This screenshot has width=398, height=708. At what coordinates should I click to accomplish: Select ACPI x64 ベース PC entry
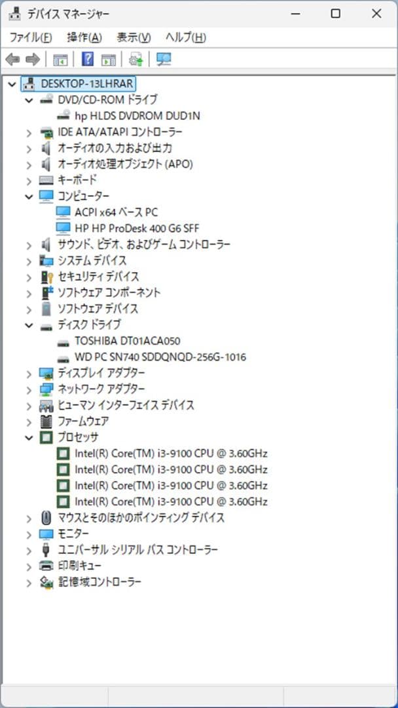[x=117, y=212]
